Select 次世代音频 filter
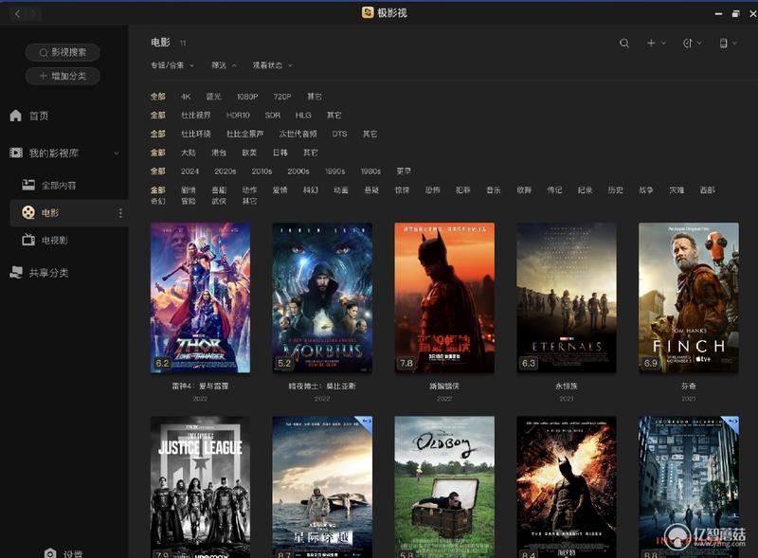The width and height of the screenshot is (758, 558). pos(298,134)
